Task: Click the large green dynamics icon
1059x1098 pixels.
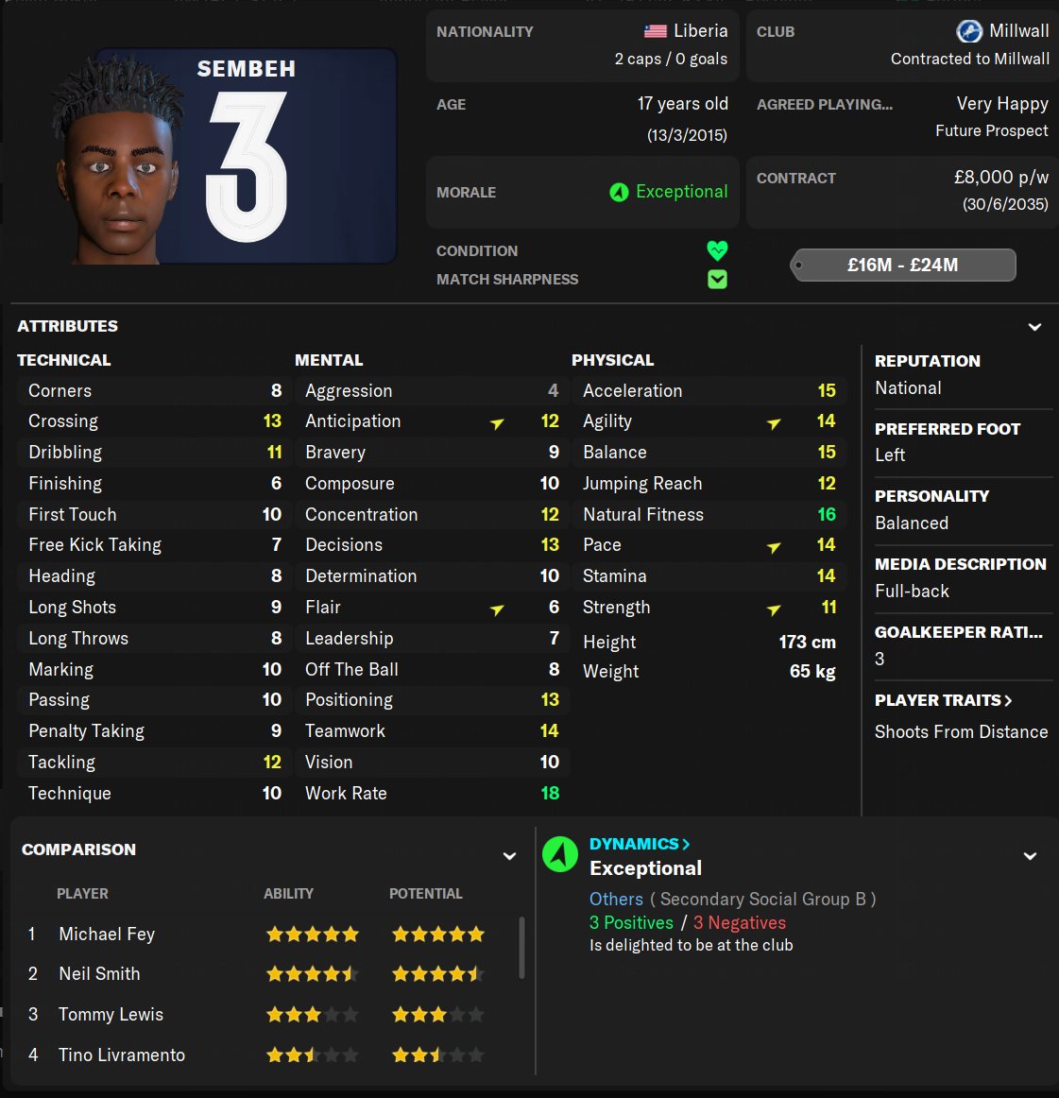Action: [x=560, y=854]
